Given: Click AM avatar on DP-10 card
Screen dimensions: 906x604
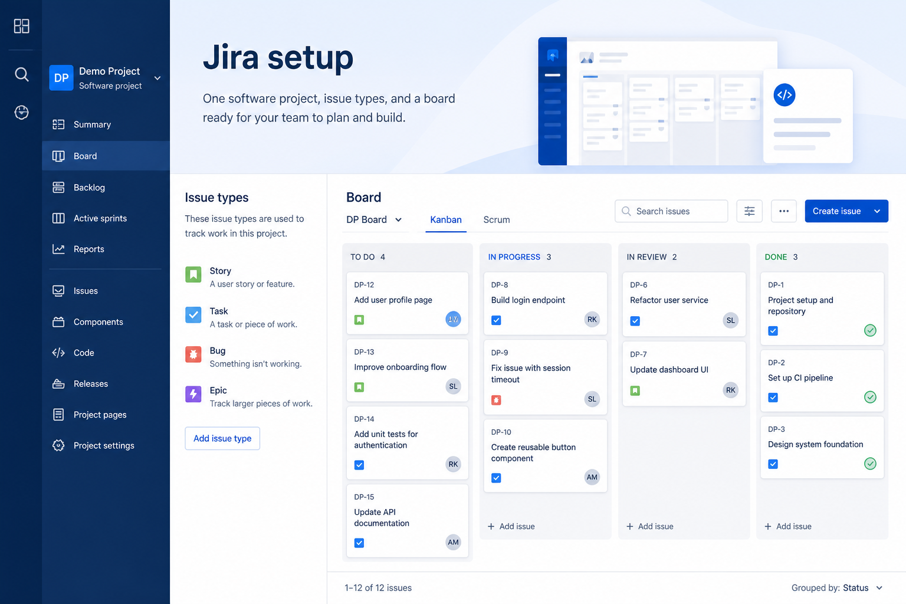Looking at the screenshot, I should point(592,477).
